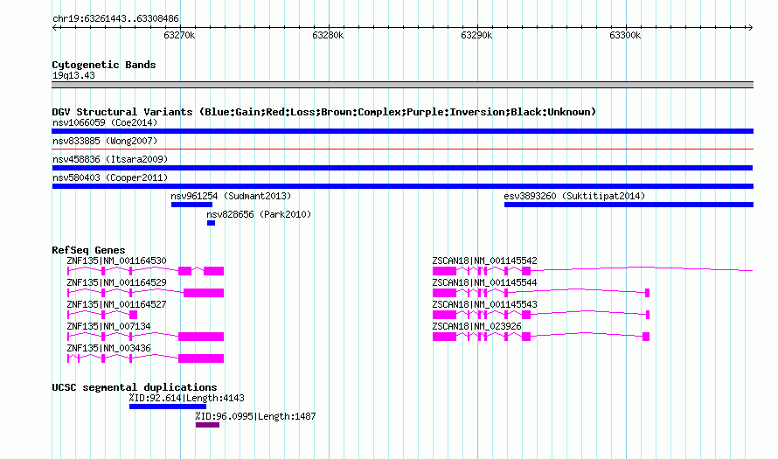The height and width of the screenshot is (459, 778).
Task: Click the nsv961254 (Sudmant2013) label
Action: (231, 196)
